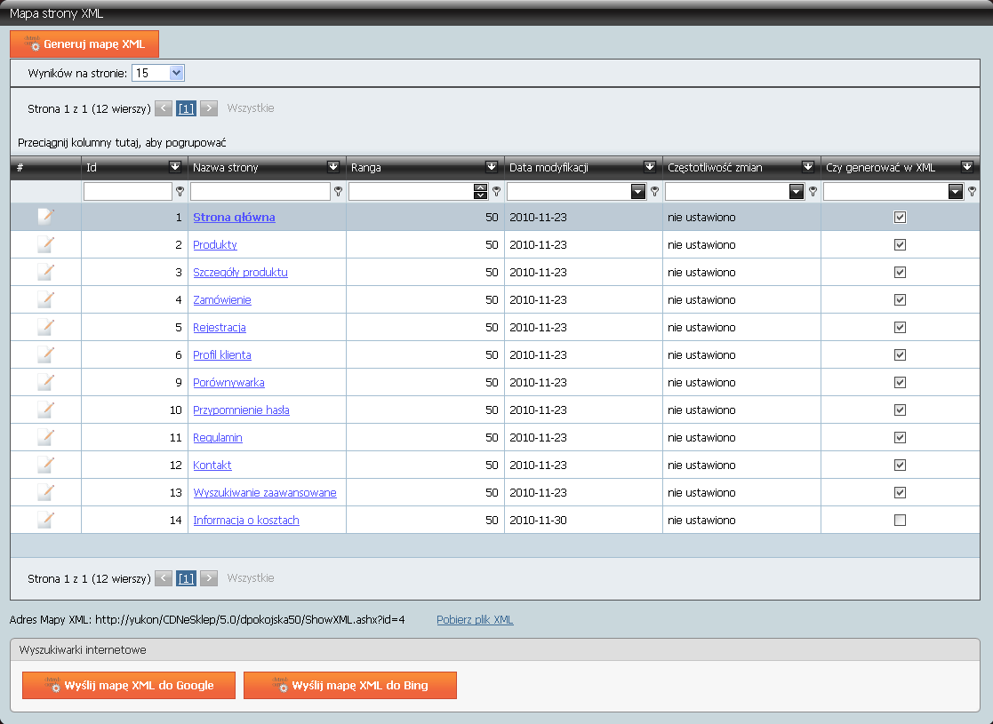The height and width of the screenshot is (724, 993).
Task: Open Wyszukiwanie zaawansowane page link
Action: (265, 492)
